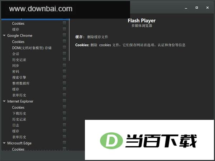Tick 缓存 checkbox above Google Chrome group
The image size is (215, 161).
click(x=64, y=29)
